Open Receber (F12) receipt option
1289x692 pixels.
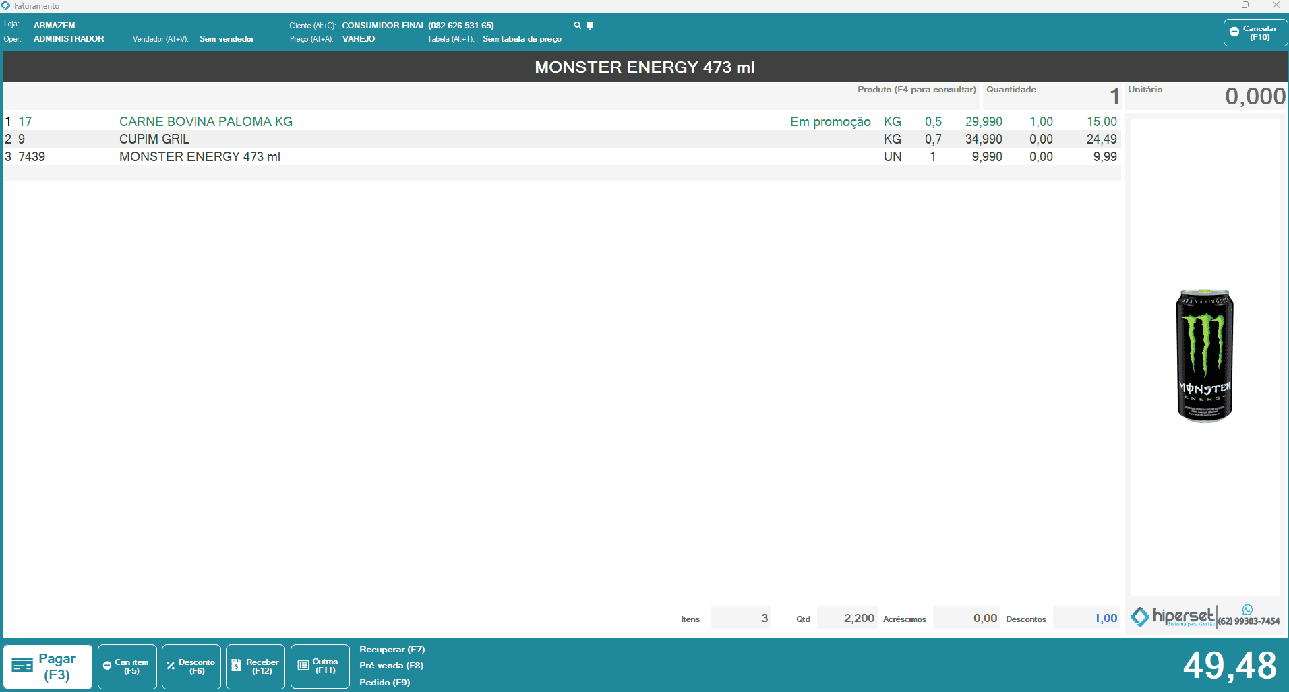pyautogui.click(x=256, y=666)
